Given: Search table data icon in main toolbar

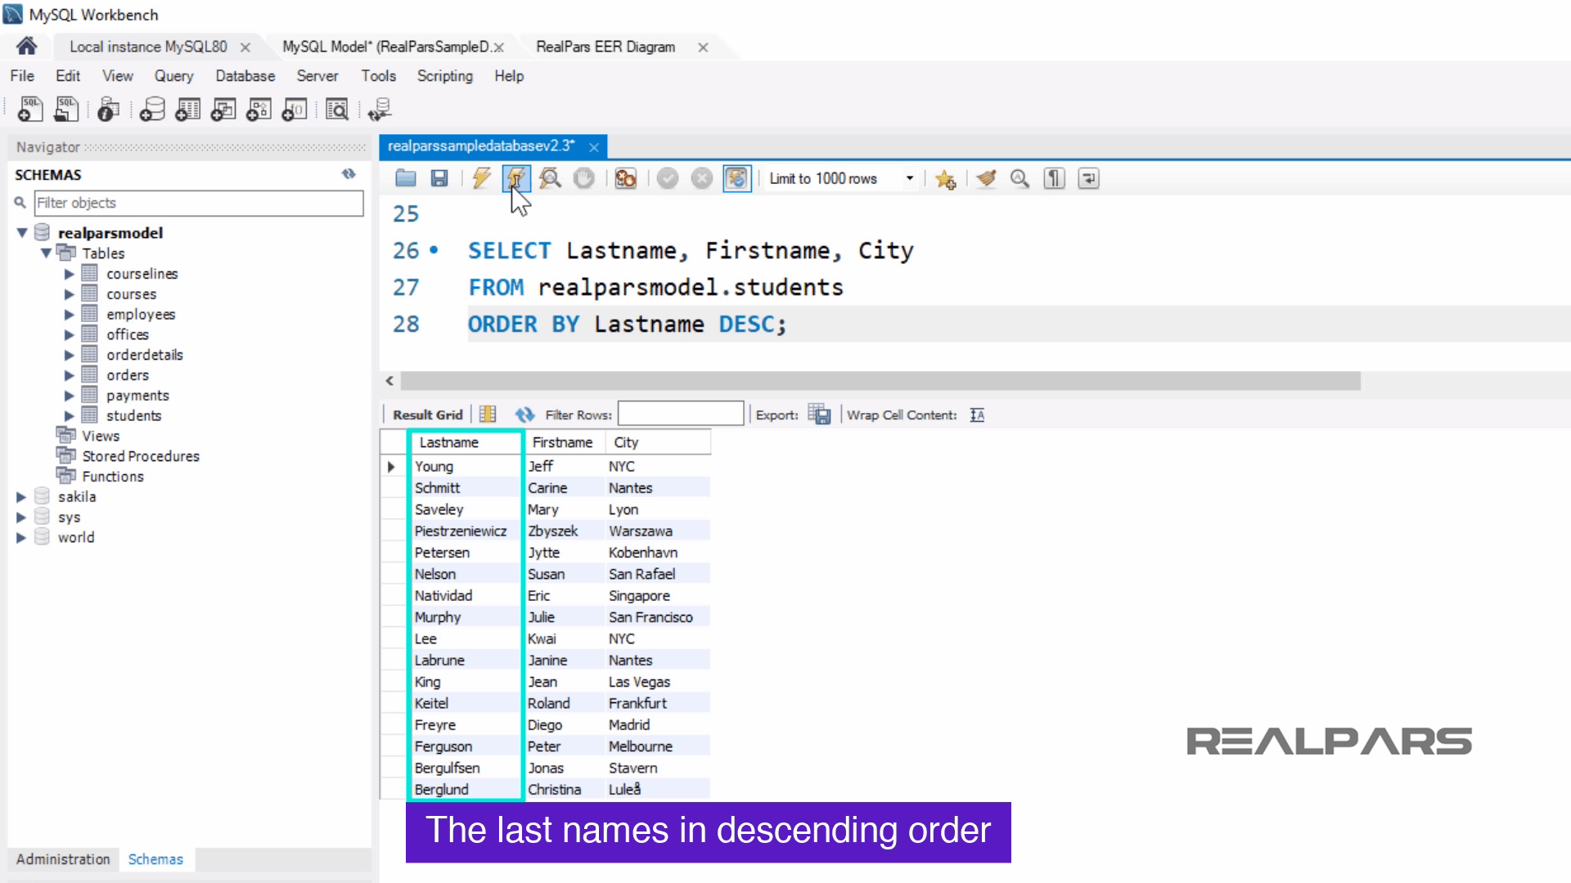Looking at the screenshot, I should [x=337, y=109].
